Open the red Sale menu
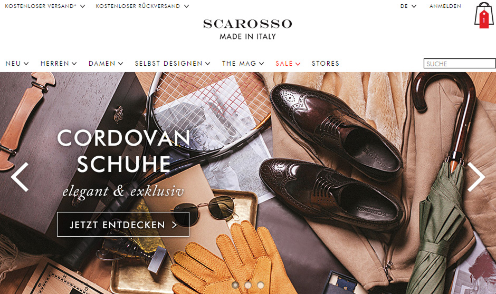The height and width of the screenshot is (294, 496). (288, 64)
